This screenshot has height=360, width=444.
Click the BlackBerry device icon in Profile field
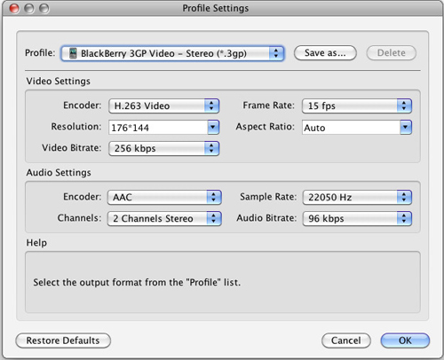73,53
